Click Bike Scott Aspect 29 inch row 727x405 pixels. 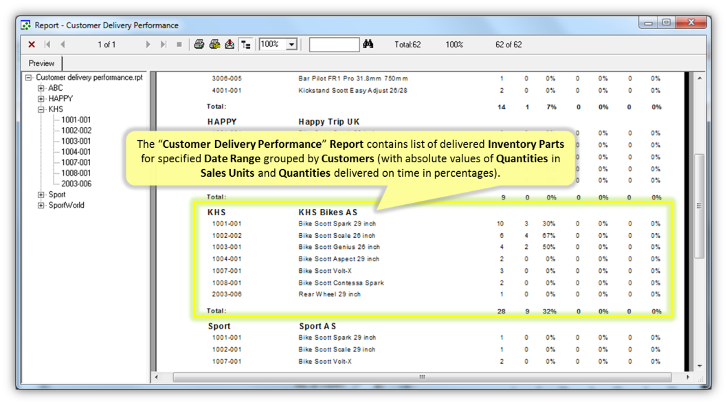coord(339,259)
